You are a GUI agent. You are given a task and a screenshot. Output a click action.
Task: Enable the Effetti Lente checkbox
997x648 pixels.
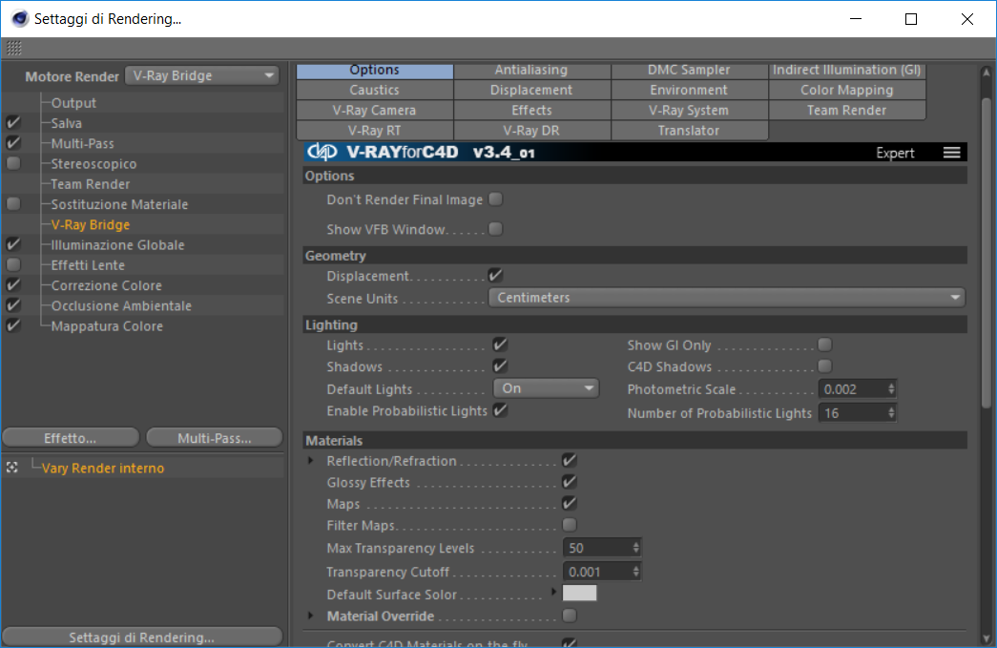tap(13, 265)
